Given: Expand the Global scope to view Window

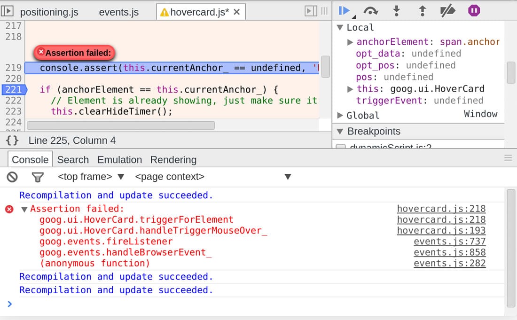Looking at the screenshot, I should 339,115.
